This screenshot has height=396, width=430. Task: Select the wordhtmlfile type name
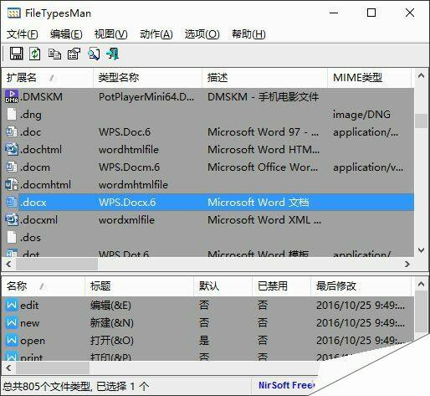(x=129, y=149)
